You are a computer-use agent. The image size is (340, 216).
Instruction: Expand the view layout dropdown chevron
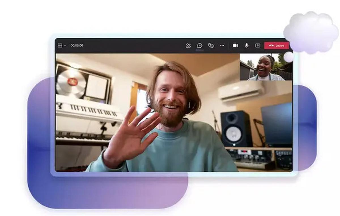coord(65,46)
